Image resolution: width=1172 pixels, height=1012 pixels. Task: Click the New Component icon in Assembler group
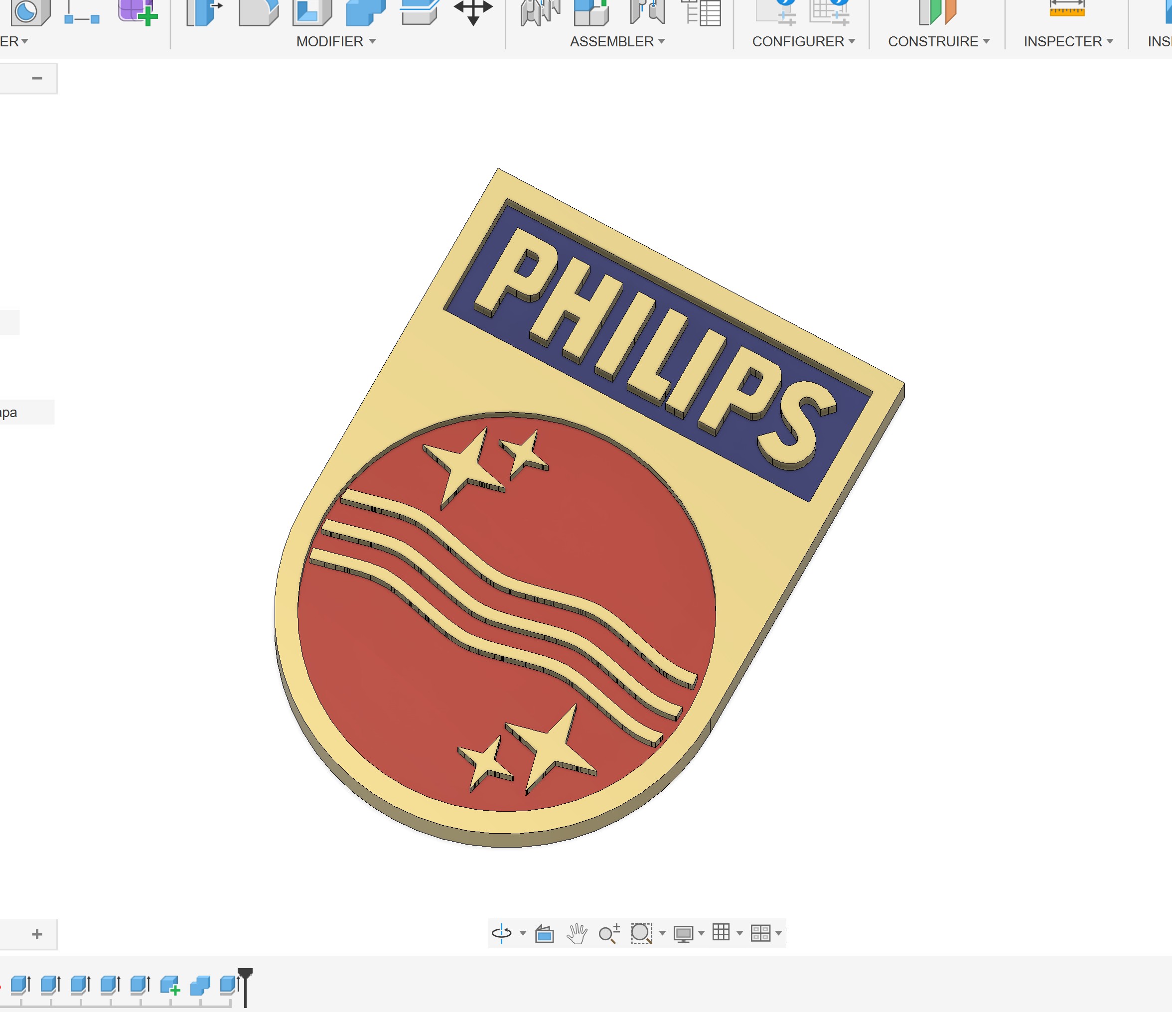(591, 12)
